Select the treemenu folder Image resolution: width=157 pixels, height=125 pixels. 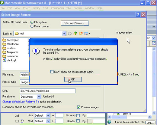[10, 56]
